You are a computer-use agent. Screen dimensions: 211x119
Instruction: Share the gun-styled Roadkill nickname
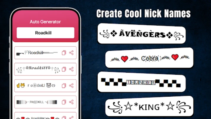[x=71, y=53]
